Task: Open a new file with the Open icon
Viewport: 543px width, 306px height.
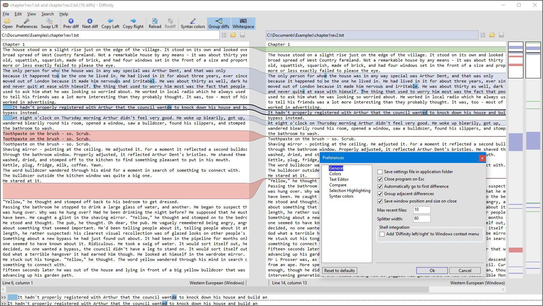Action: (x=7, y=23)
